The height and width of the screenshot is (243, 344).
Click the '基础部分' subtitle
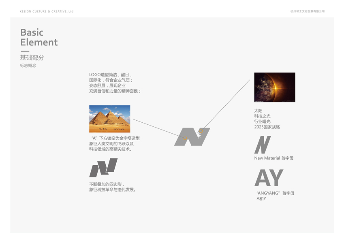click(x=32, y=58)
